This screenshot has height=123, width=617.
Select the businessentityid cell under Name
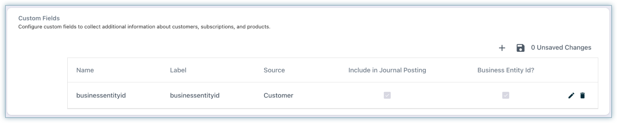[x=101, y=95]
